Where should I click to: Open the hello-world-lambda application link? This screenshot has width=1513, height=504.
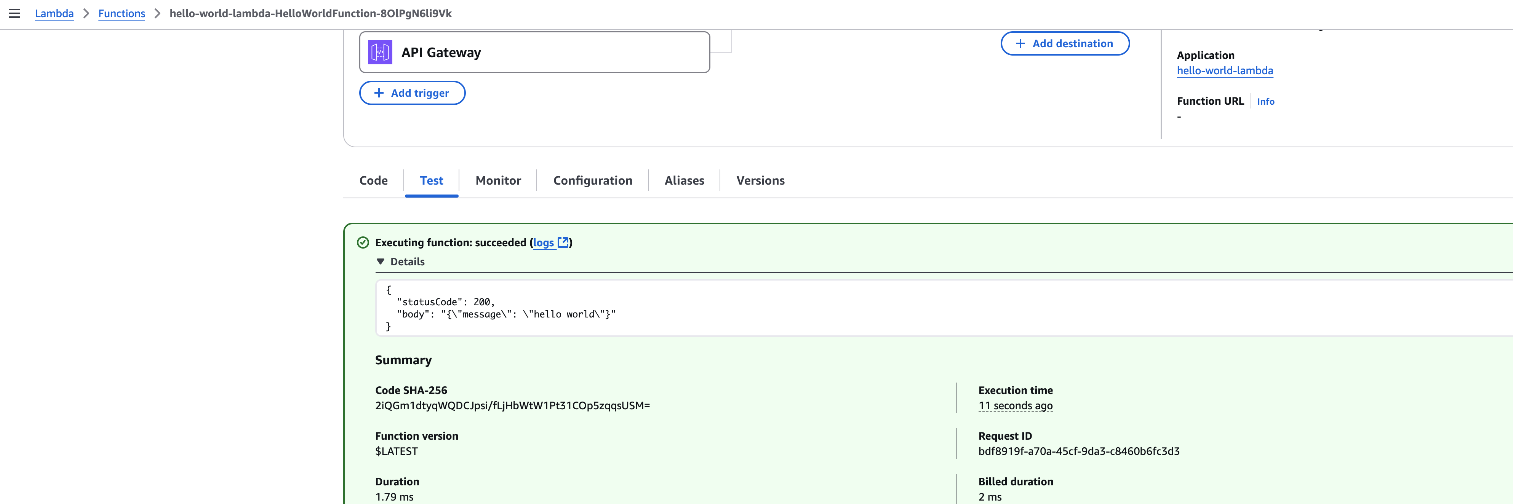pos(1225,70)
